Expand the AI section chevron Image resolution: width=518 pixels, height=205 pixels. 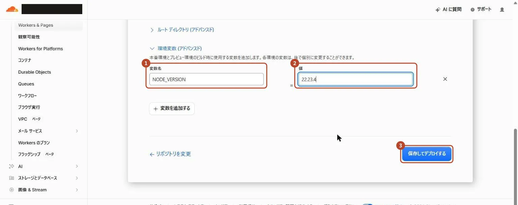click(77, 166)
